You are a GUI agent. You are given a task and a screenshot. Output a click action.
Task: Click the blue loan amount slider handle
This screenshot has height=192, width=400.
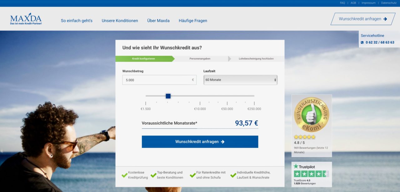[168, 96]
